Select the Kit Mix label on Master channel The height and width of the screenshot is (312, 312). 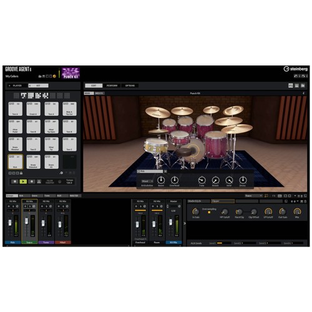(173, 243)
